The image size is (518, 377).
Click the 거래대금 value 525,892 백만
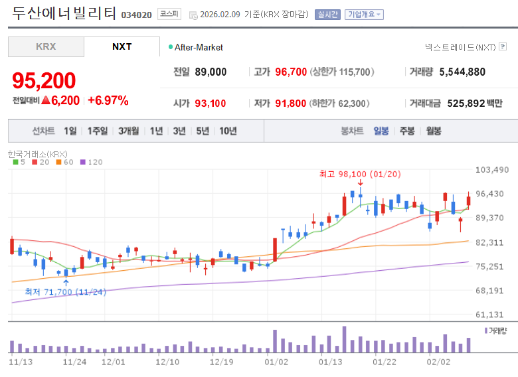click(475, 104)
